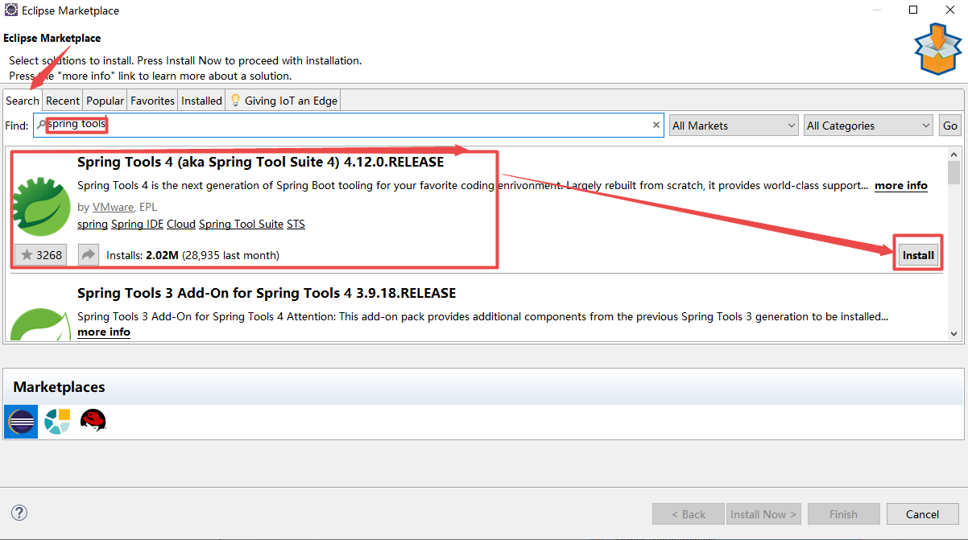Click the Install Now button
The width and height of the screenshot is (968, 540).
[763, 514]
